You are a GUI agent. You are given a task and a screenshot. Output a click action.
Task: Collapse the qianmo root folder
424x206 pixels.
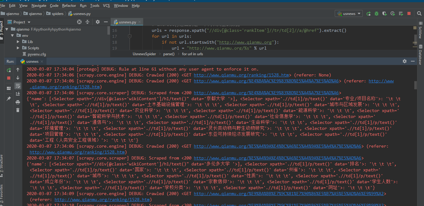(7, 29)
